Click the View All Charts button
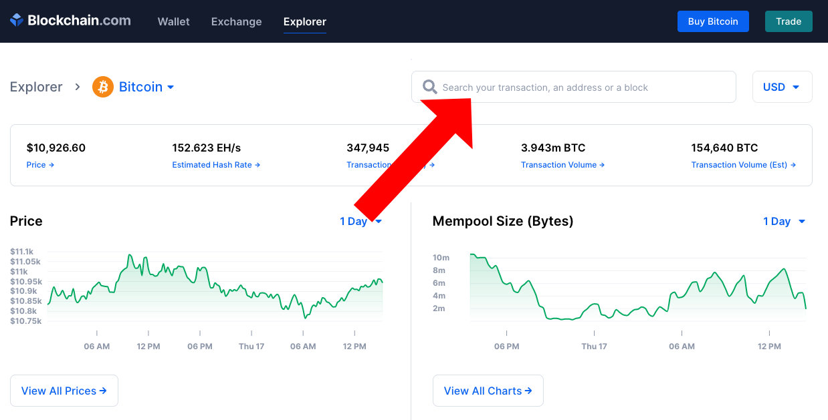Viewport: 828px width, 420px height. [488, 391]
